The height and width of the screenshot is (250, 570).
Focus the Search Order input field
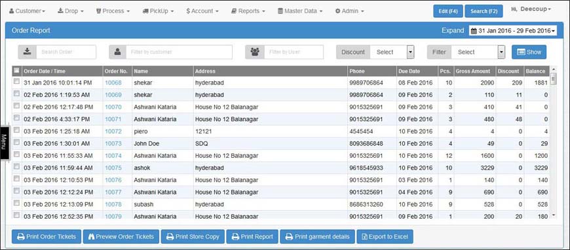(x=66, y=52)
